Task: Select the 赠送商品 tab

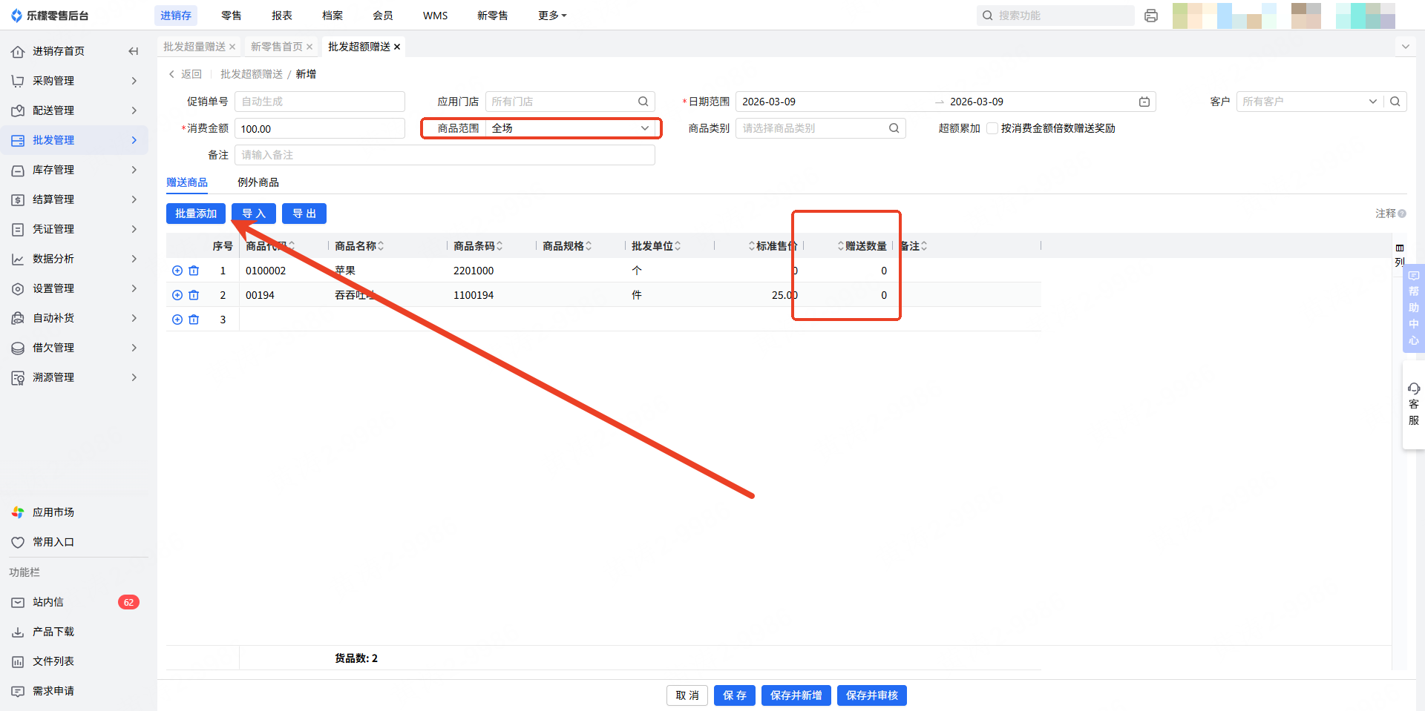Action: (x=187, y=182)
